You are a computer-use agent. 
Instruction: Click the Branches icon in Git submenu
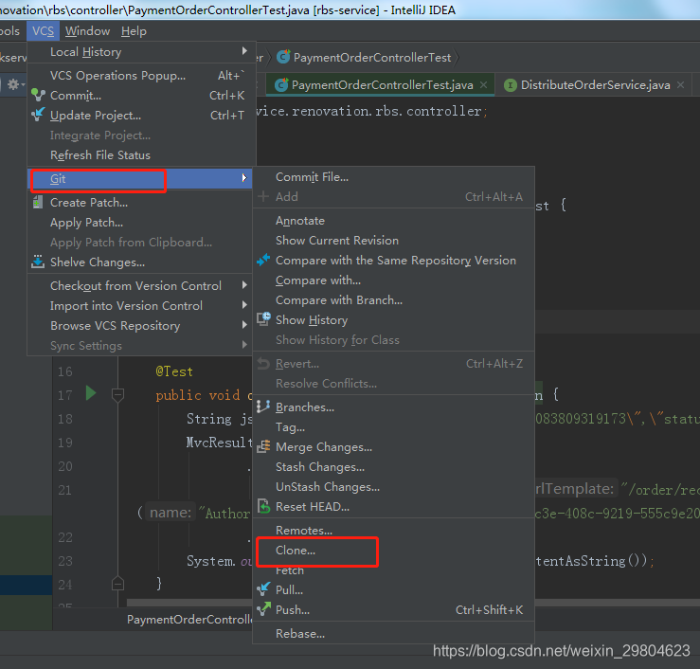(263, 407)
